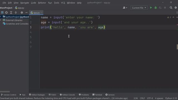Viewport: 178px width, 100px height.
Task: Open the Run menu
Action: point(50,3)
